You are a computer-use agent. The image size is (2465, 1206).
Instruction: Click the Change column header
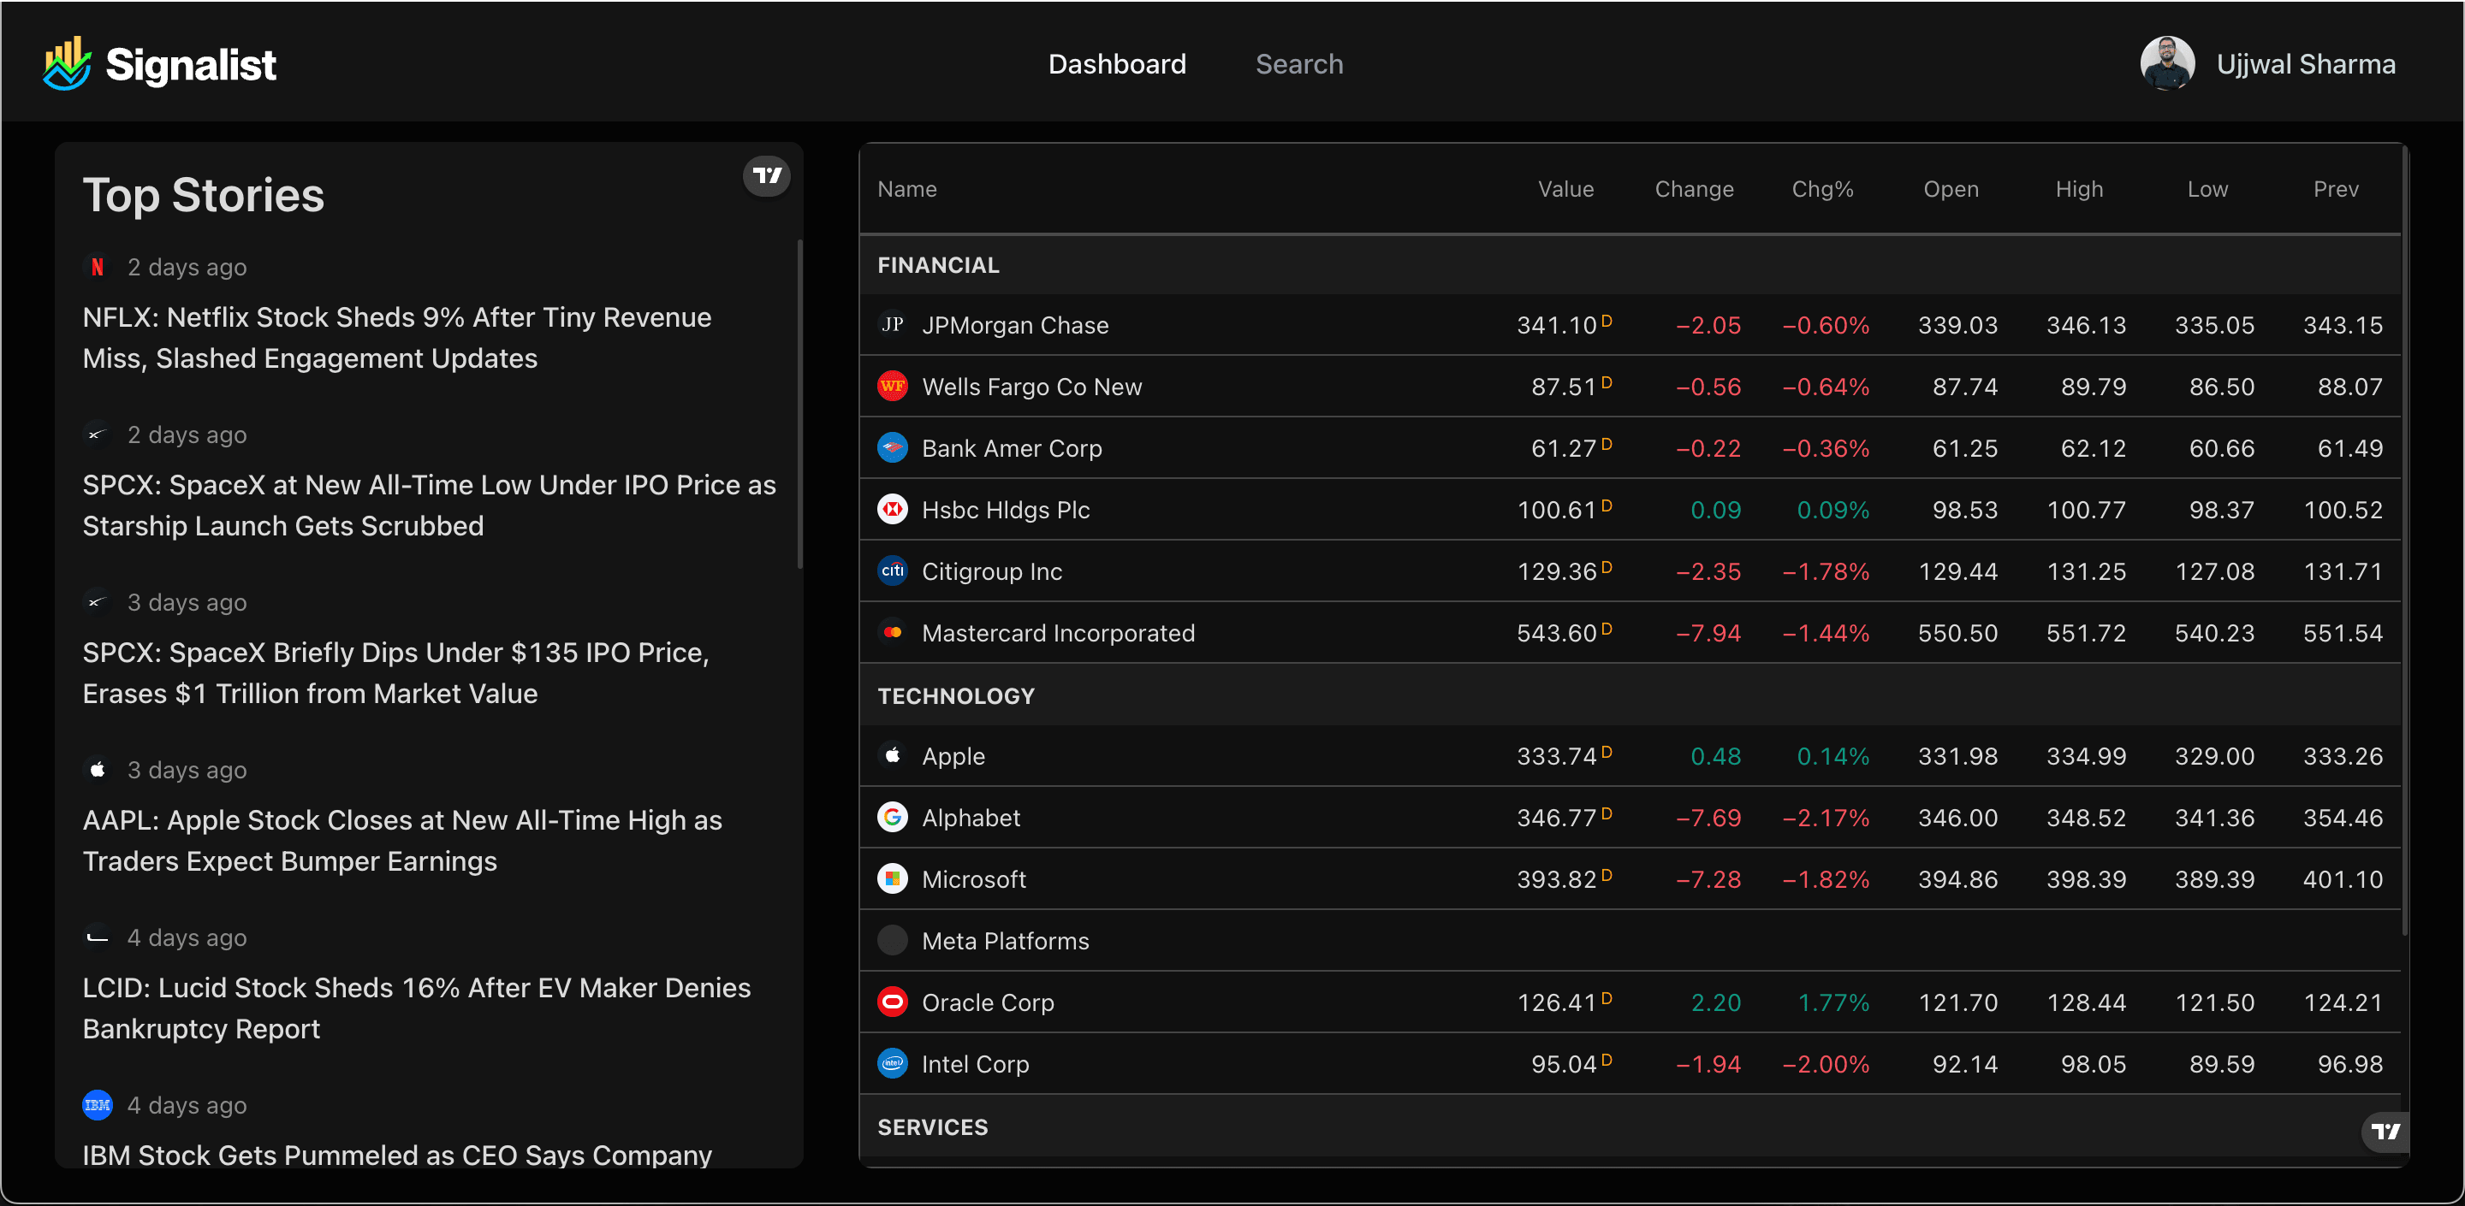tap(1694, 188)
